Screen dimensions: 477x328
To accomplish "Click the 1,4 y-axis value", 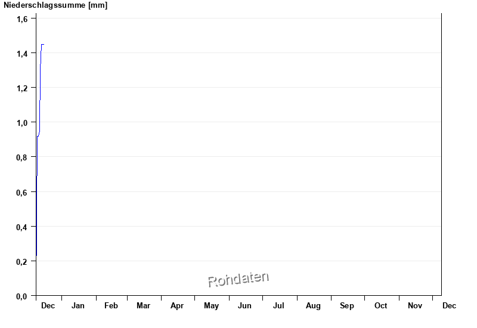I will click(23, 54).
